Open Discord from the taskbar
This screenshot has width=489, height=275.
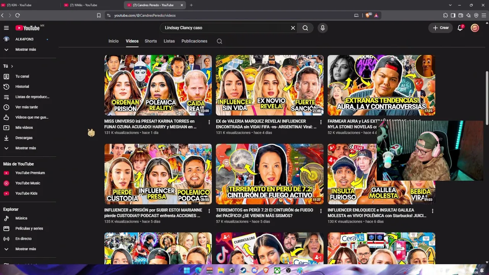click(254, 270)
